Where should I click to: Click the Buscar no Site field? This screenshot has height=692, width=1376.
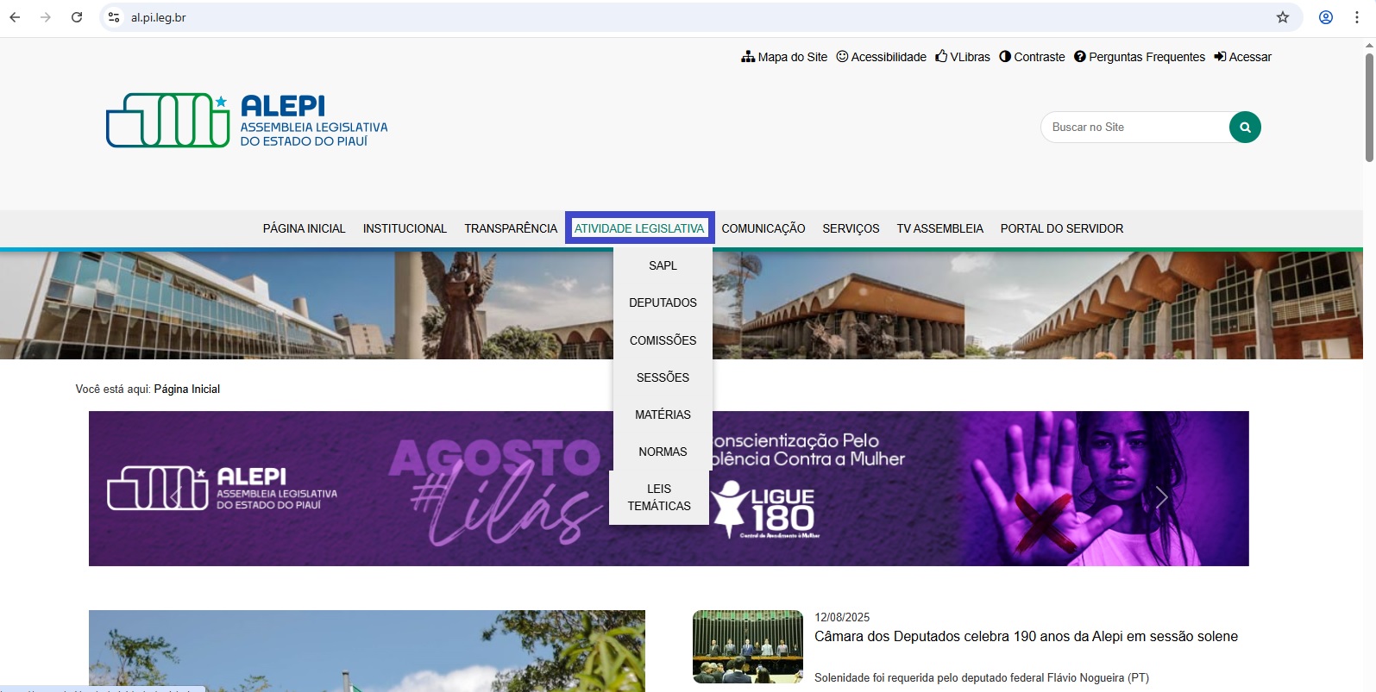tap(1134, 128)
